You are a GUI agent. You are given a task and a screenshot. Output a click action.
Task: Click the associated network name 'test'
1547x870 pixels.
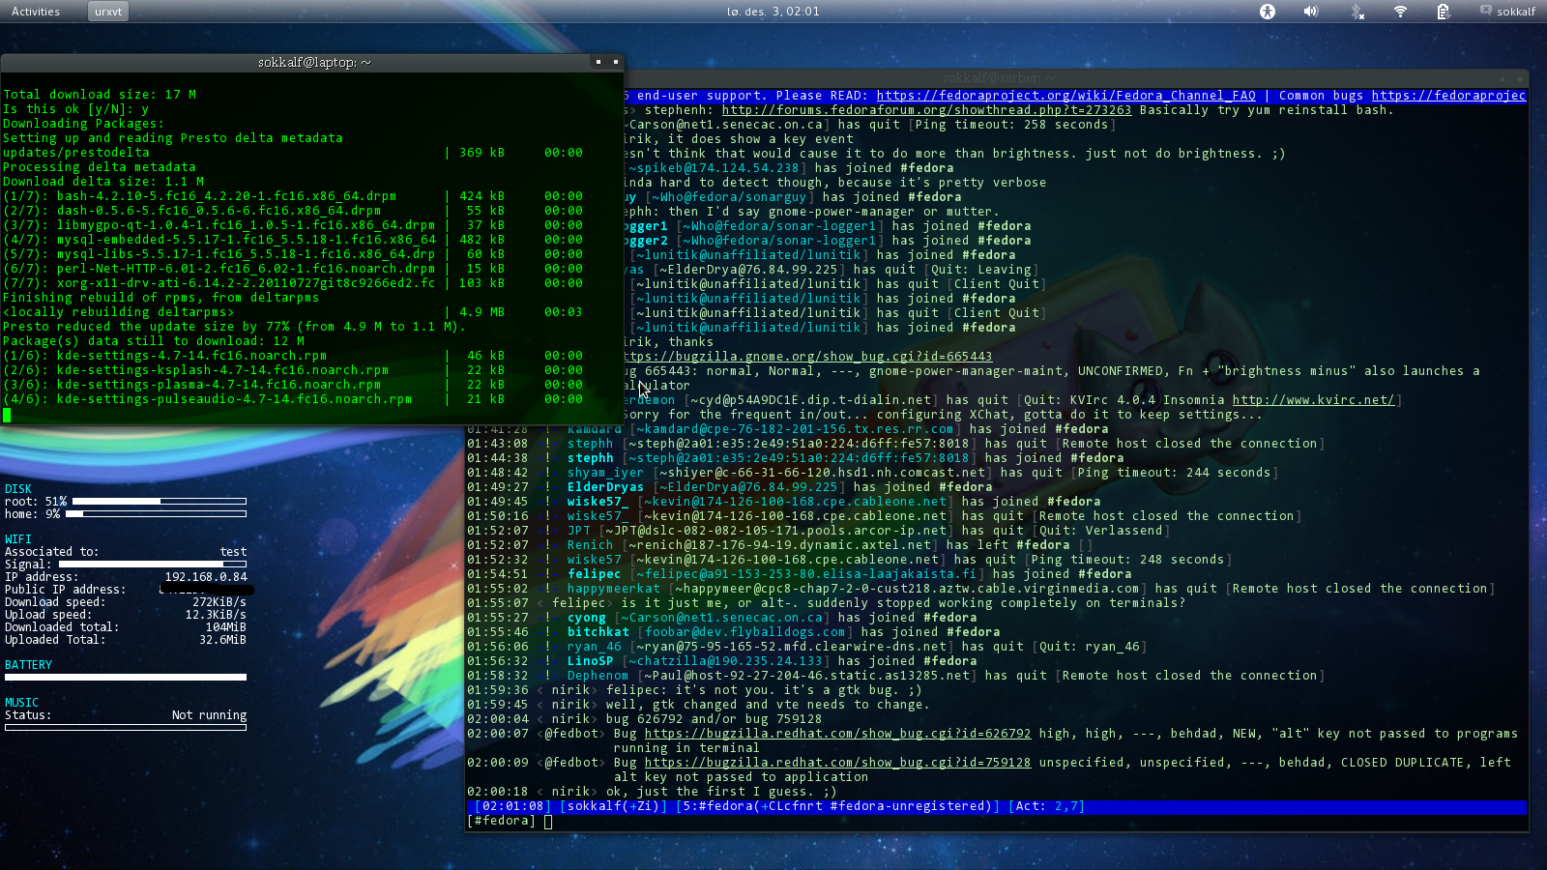(233, 552)
